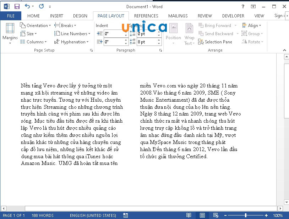289x219 pixels.
Task: Switch to Print Layout view
Action: pos(202,215)
